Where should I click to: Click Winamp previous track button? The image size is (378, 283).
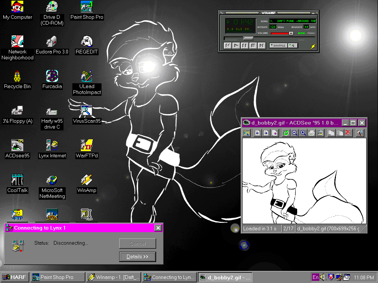227,45
